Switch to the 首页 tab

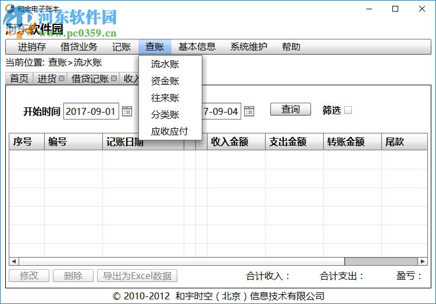tap(19, 78)
